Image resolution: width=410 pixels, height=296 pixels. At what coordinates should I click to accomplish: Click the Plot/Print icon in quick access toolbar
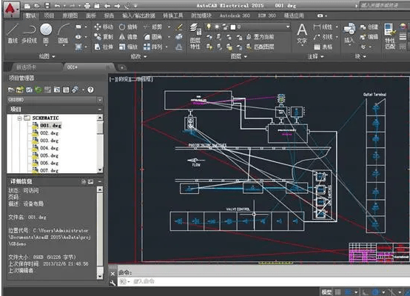point(87,5)
